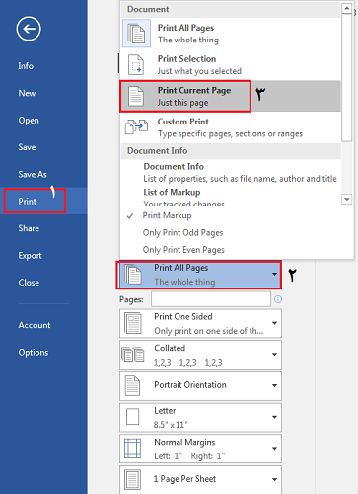The image size is (358, 494).
Task: Click the Normal Margins grid icon
Action: [133, 449]
